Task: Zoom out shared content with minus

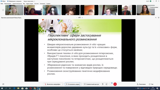Action: pos(77,18)
